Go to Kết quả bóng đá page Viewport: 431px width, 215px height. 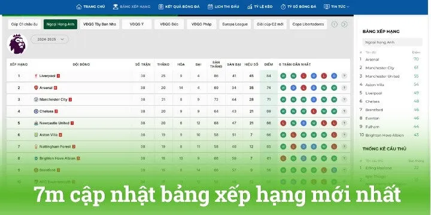[179, 7]
